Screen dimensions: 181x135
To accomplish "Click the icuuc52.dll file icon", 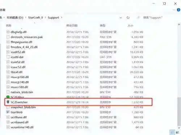I will pos(8,67).
